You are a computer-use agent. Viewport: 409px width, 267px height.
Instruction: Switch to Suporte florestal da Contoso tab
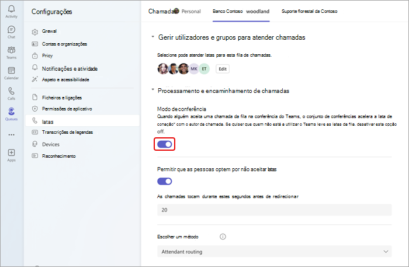coord(309,12)
